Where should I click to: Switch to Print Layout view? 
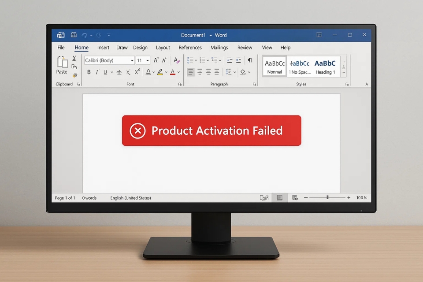tap(279, 198)
